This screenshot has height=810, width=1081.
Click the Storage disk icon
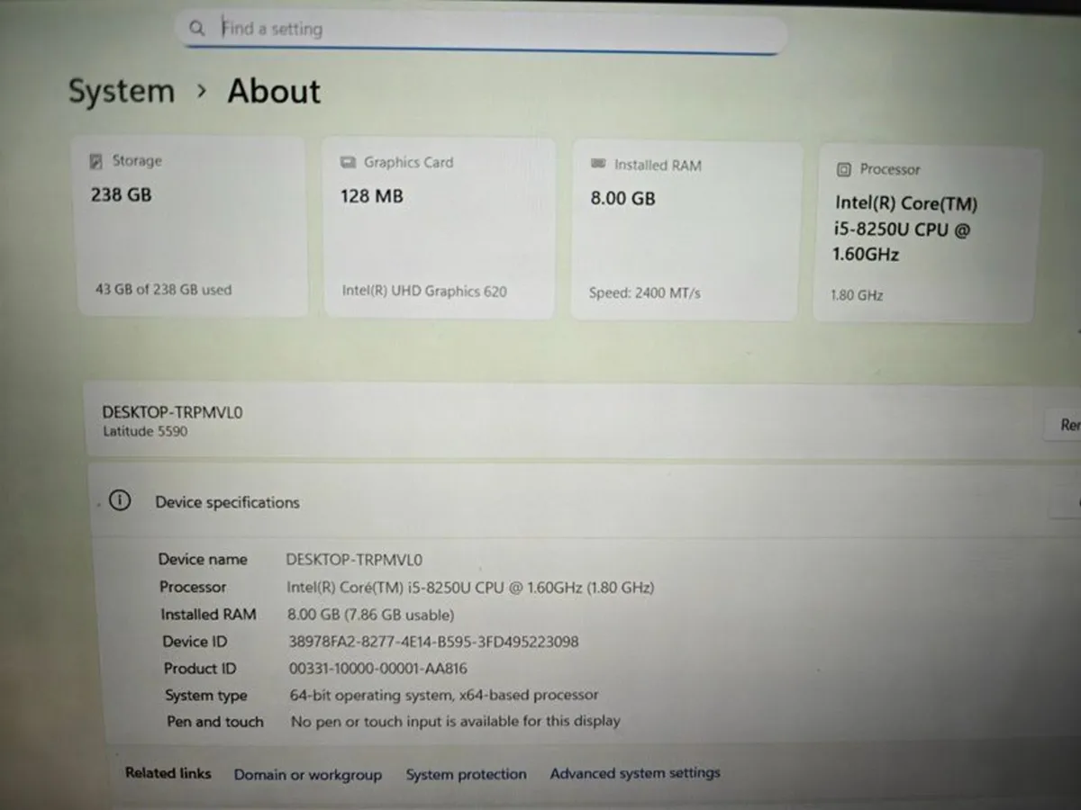96,160
